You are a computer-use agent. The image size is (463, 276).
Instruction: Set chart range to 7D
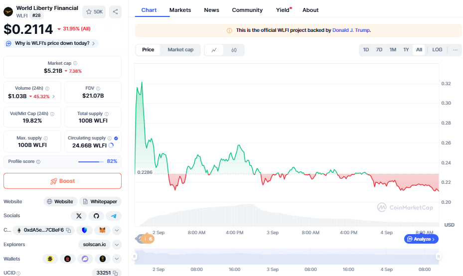click(x=379, y=50)
